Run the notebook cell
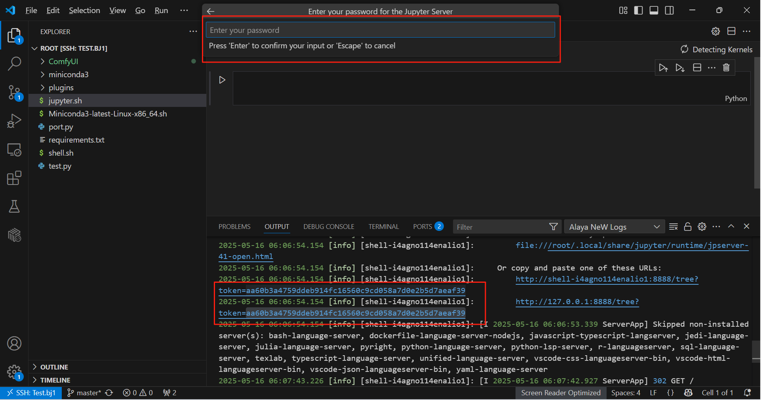The width and height of the screenshot is (761, 400). tap(222, 80)
